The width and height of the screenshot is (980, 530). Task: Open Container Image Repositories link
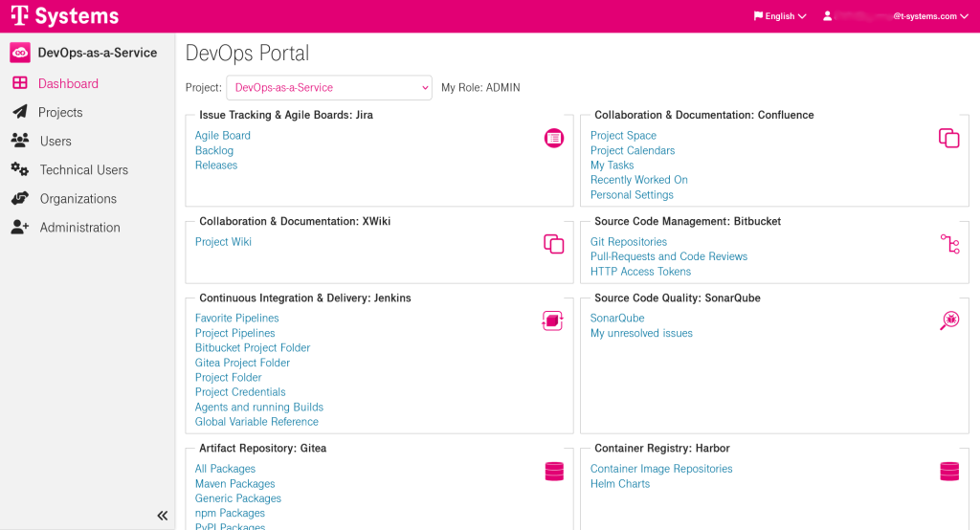[x=661, y=468]
